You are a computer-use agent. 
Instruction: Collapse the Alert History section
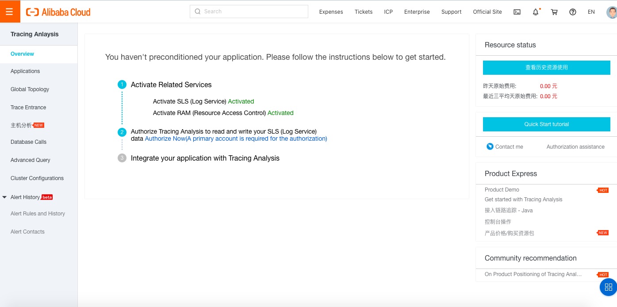[5, 197]
